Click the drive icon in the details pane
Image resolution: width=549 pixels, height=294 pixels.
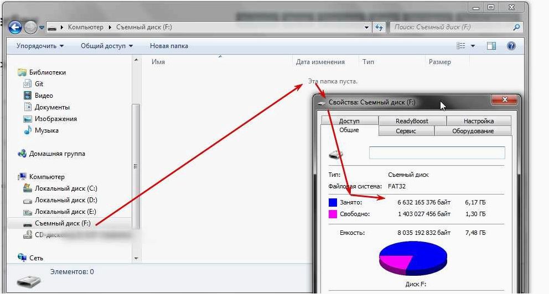29,281
